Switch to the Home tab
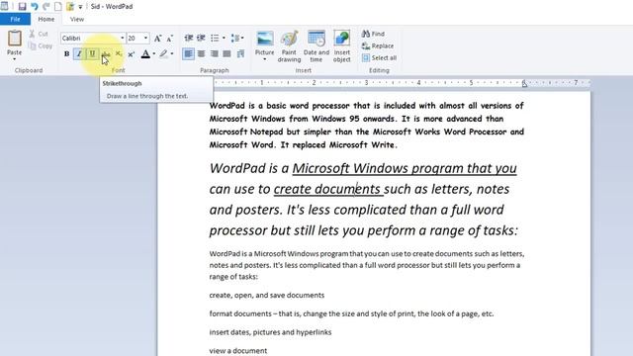This screenshot has width=633, height=356. 46,19
